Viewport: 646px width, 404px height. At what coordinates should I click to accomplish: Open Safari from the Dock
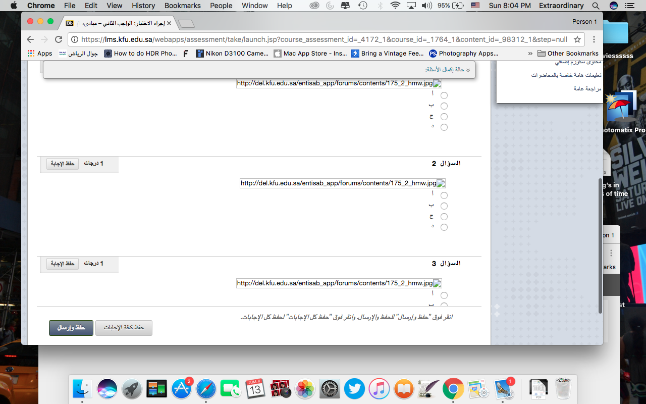click(x=206, y=389)
